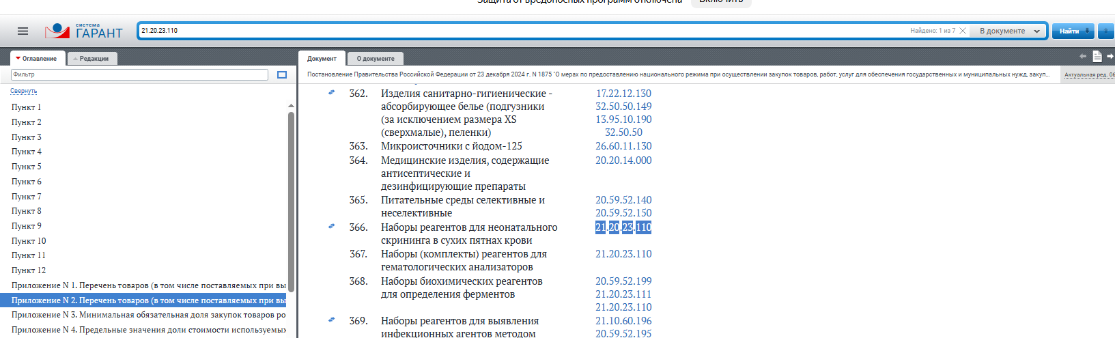Open code link 20.59.52.199
Viewport: 1115px width, 338px height.
[623, 281]
